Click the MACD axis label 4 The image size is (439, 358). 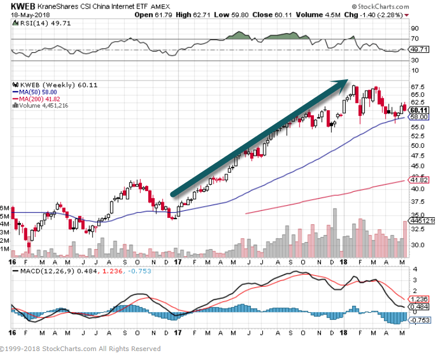[415, 269]
